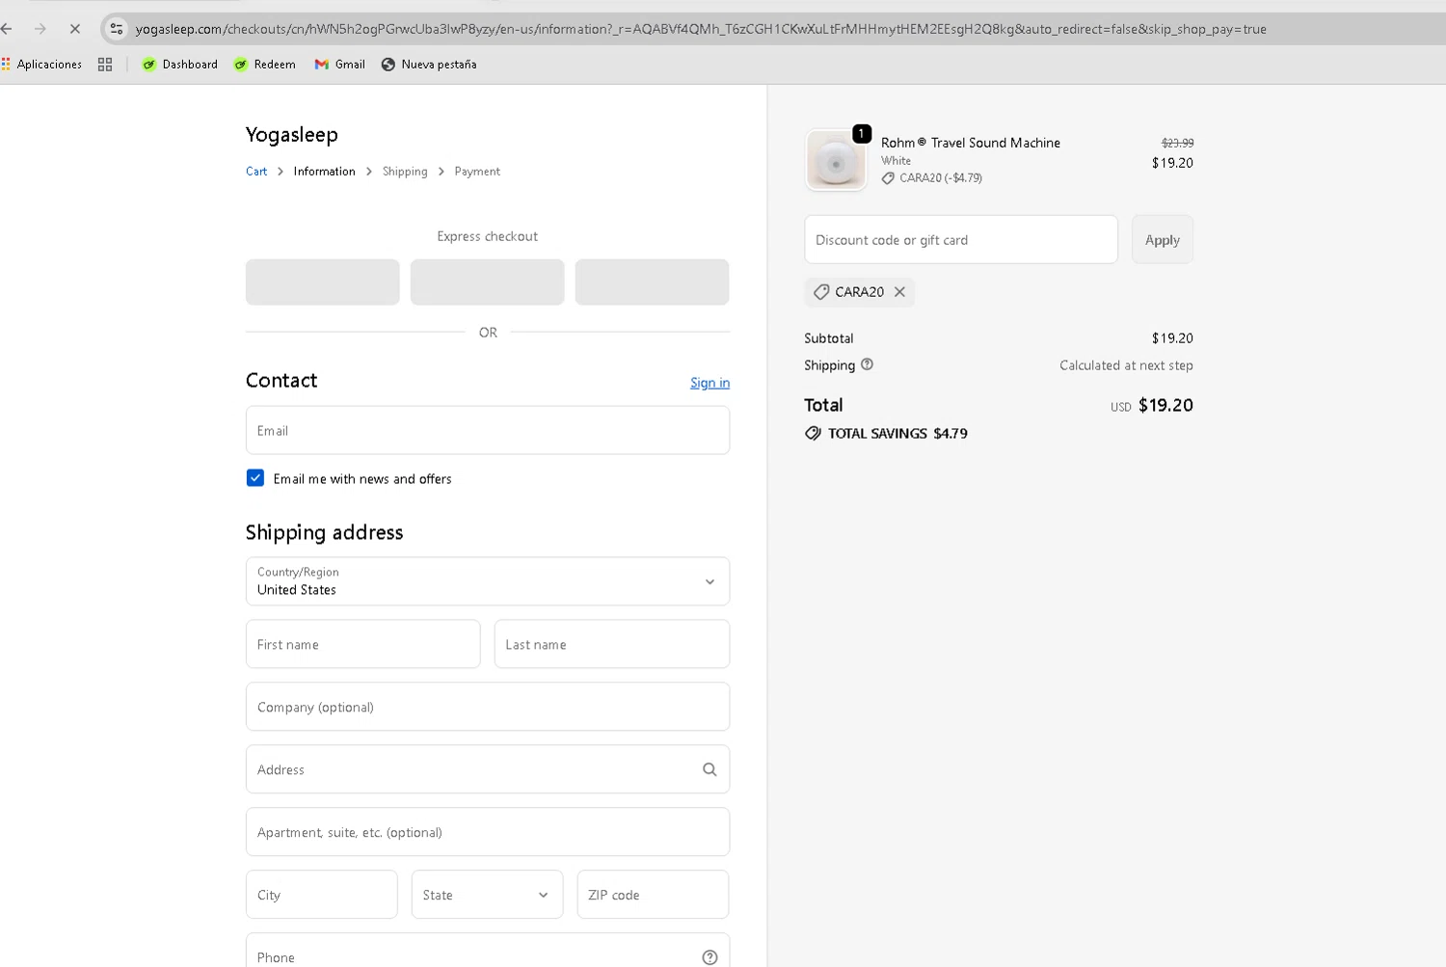Select the Information breadcrumb step

click(x=324, y=172)
